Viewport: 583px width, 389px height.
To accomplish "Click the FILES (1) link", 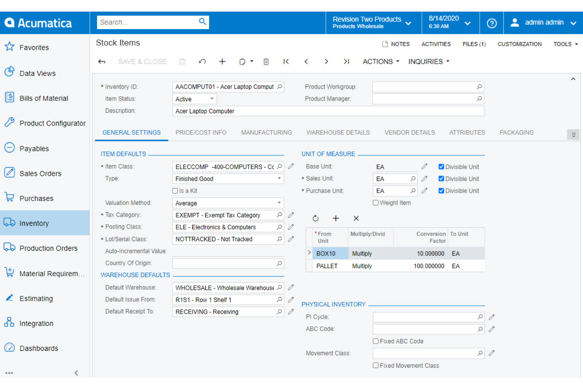I will point(474,44).
